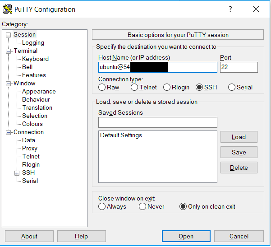Click the question mark help icon

pos(230,9)
